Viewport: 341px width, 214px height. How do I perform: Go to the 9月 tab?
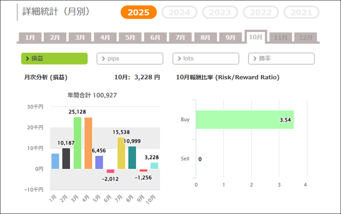[x=230, y=37]
